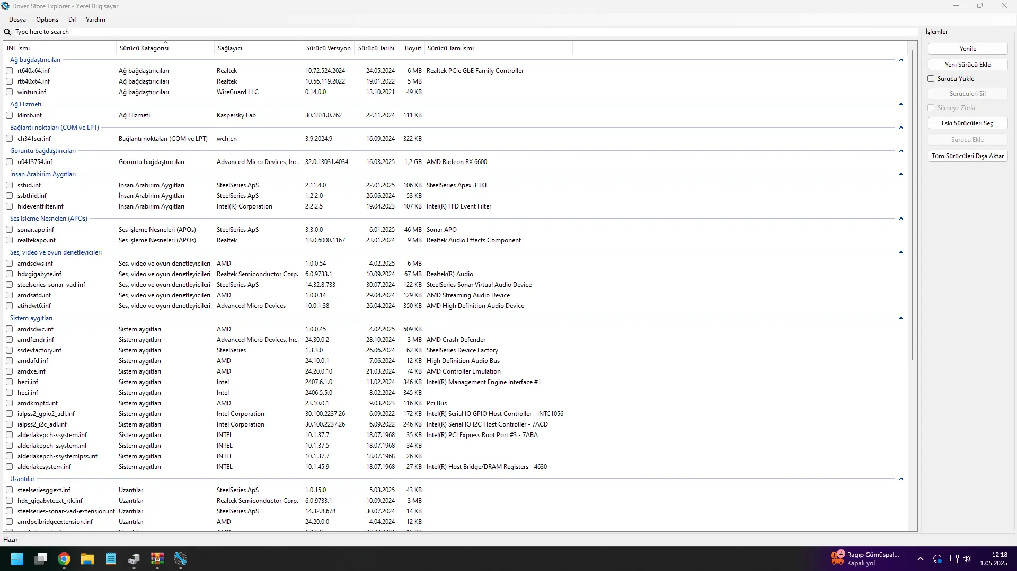This screenshot has width=1017, height=571.
Task: Open the volume speaker tray icon
Action: click(x=967, y=559)
